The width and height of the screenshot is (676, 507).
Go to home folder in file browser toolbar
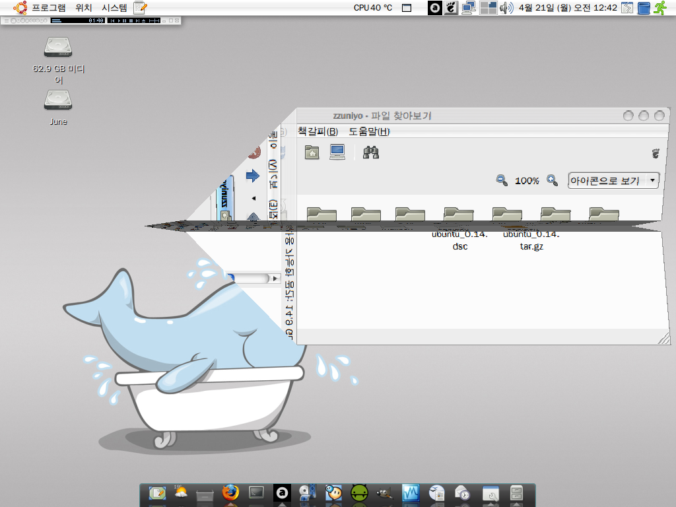312,152
